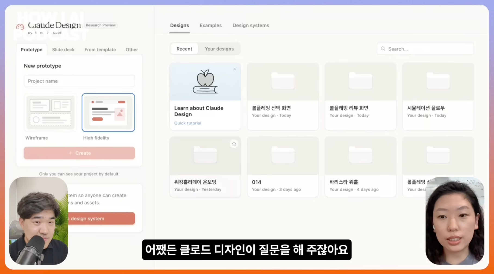
Task: Open the 롤플레잉 리뷰 화면 folder icon
Action: click(361, 81)
